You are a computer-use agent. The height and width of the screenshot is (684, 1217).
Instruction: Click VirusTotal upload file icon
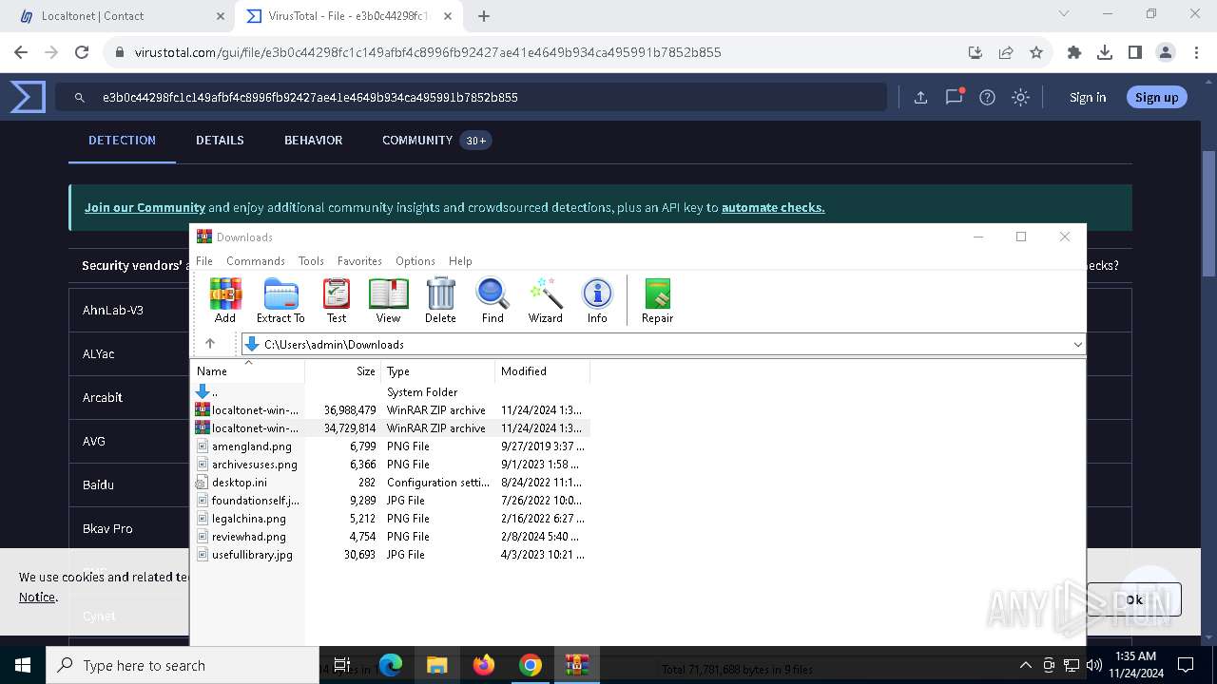click(x=920, y=97)
